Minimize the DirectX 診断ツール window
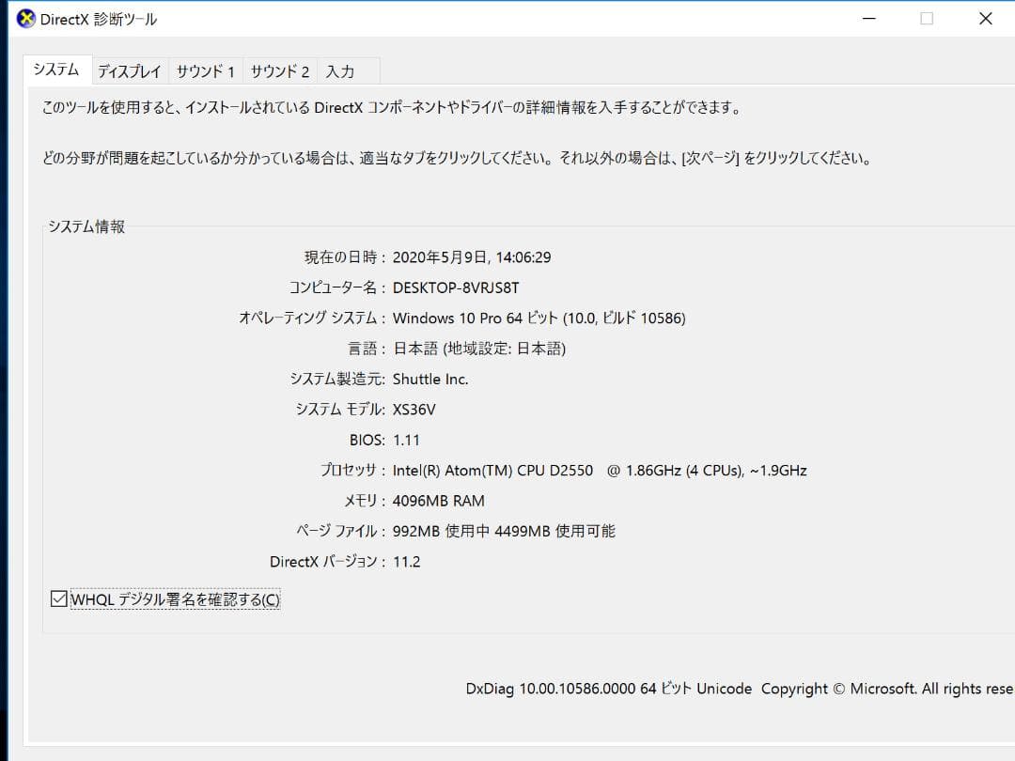This screenshot has width=1015, height=761. [869, 19]
